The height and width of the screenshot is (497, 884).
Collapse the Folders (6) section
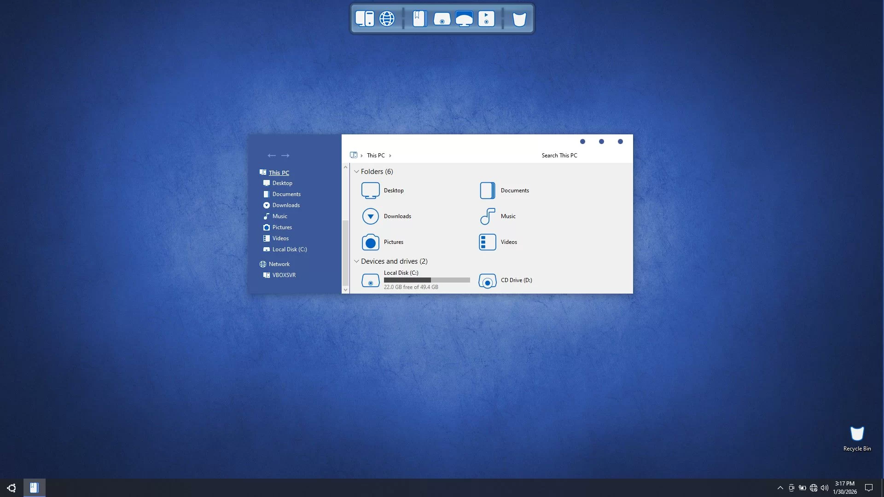[x=356, y=172]
